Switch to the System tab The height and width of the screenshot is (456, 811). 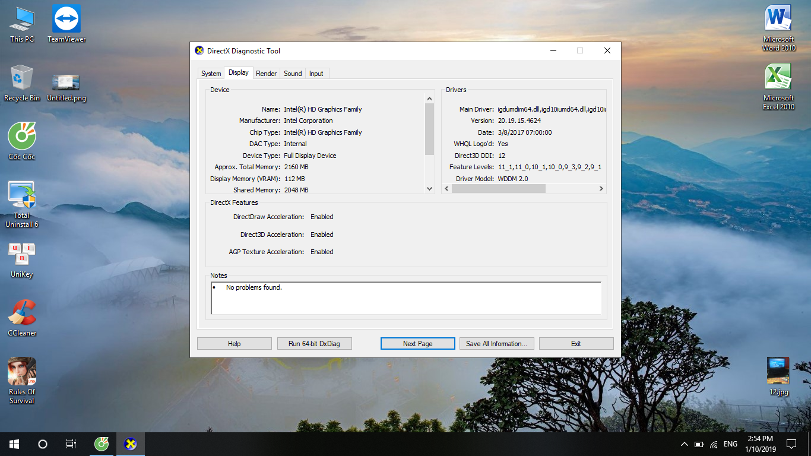tap(211, 74)
